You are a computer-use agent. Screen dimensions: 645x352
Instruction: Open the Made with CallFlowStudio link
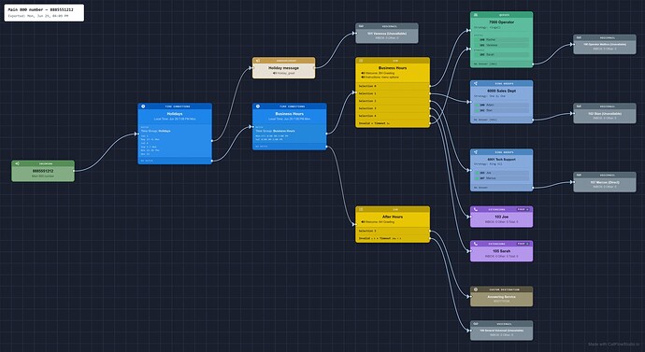614,345
